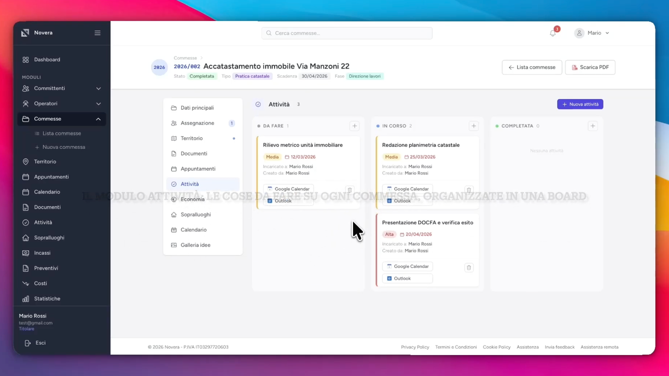
Task: Open Sopralluoghi section of the commessa menu
Action: (203, 215)
